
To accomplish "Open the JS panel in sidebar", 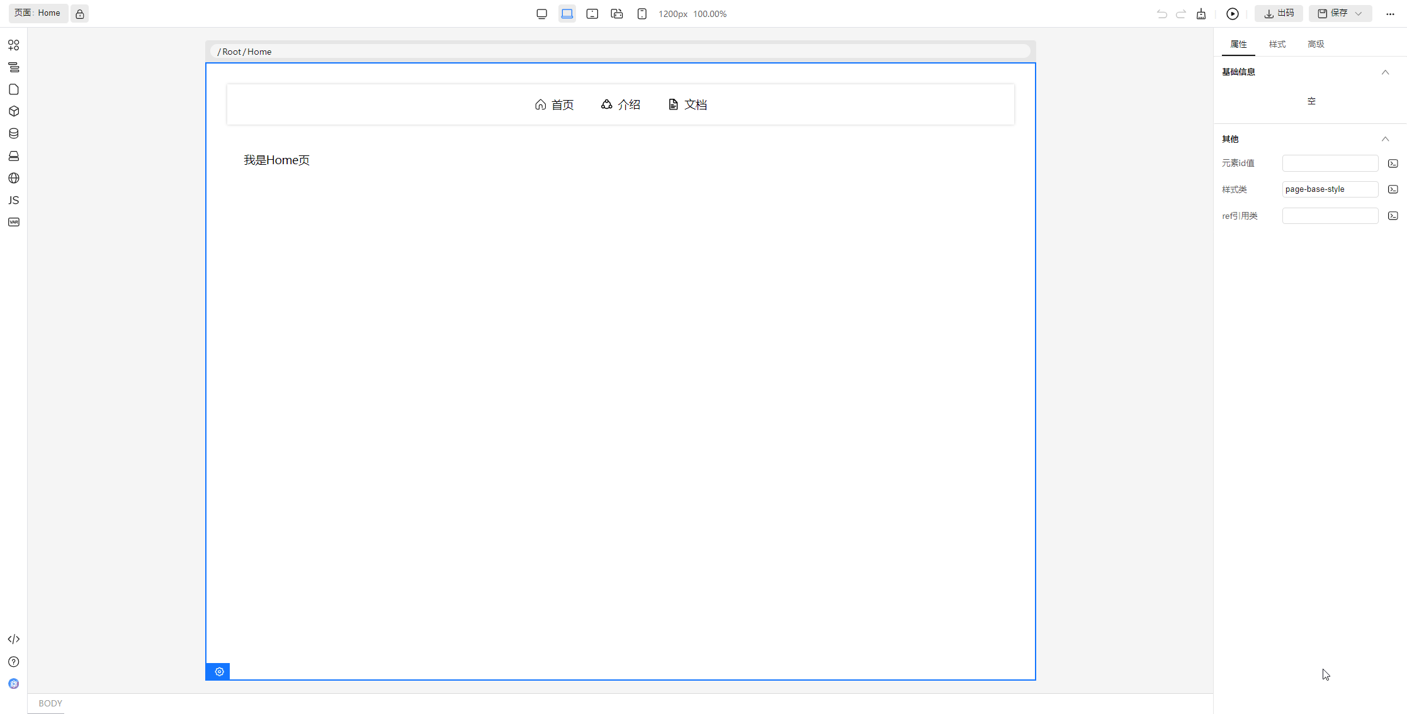I will (14, 200).
